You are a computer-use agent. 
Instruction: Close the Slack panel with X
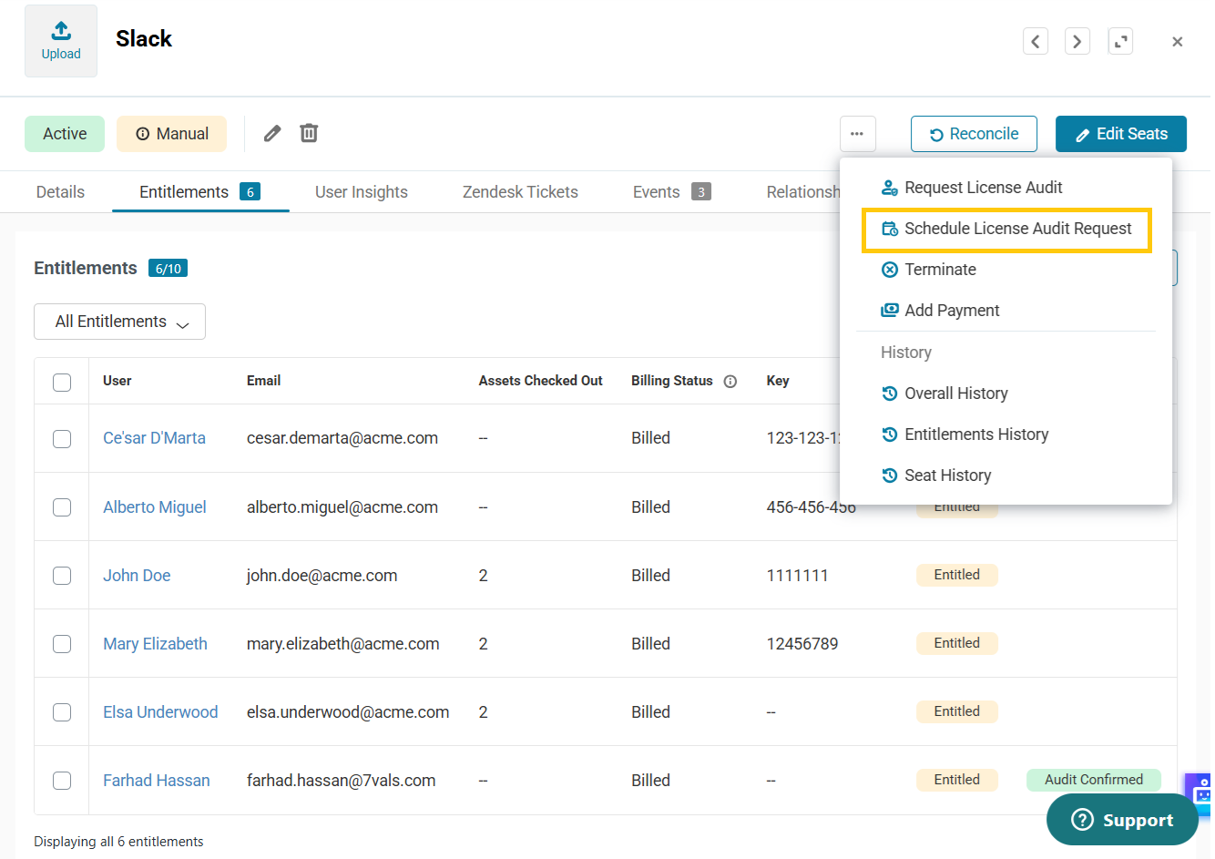point(1178,41)
